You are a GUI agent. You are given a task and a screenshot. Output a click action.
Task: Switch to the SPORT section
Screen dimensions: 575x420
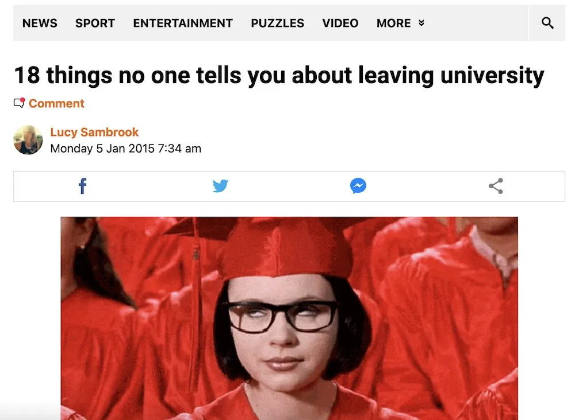pos(95,23)
